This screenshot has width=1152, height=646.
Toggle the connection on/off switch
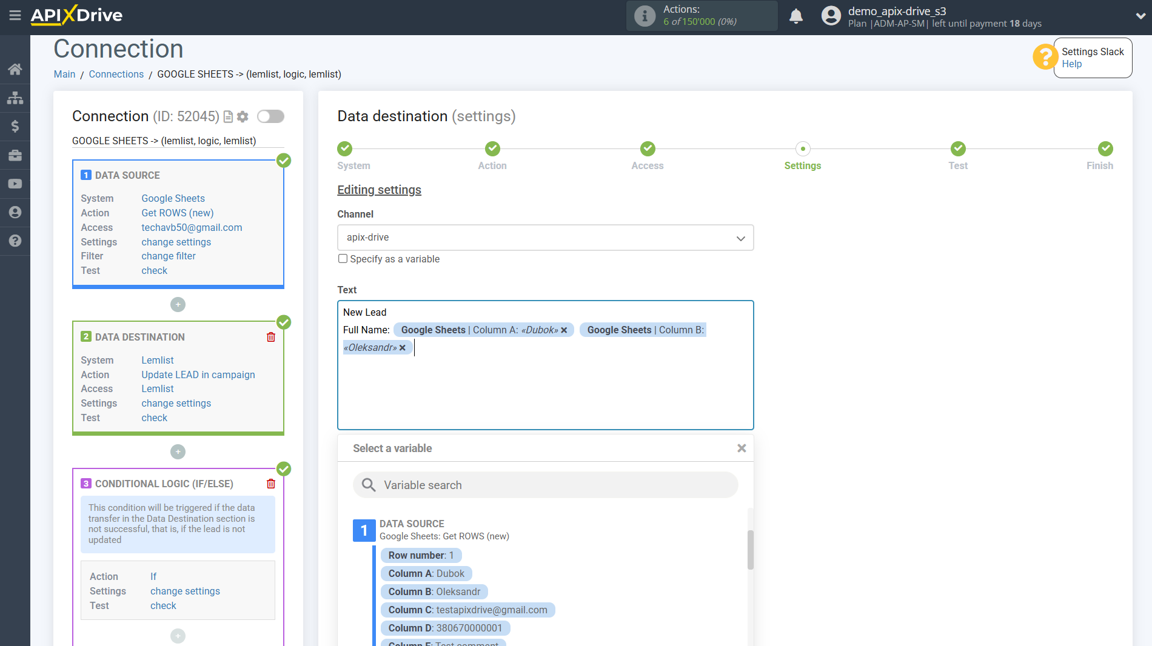[270, 116]
